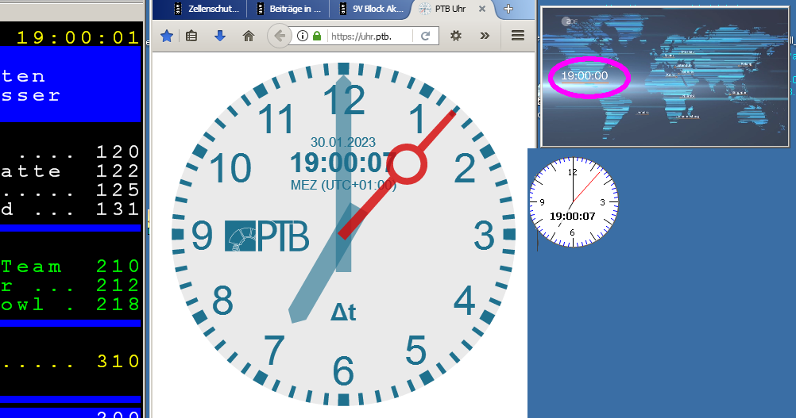Click the date 30.01.2023 on clock

[x=343, y=142]
